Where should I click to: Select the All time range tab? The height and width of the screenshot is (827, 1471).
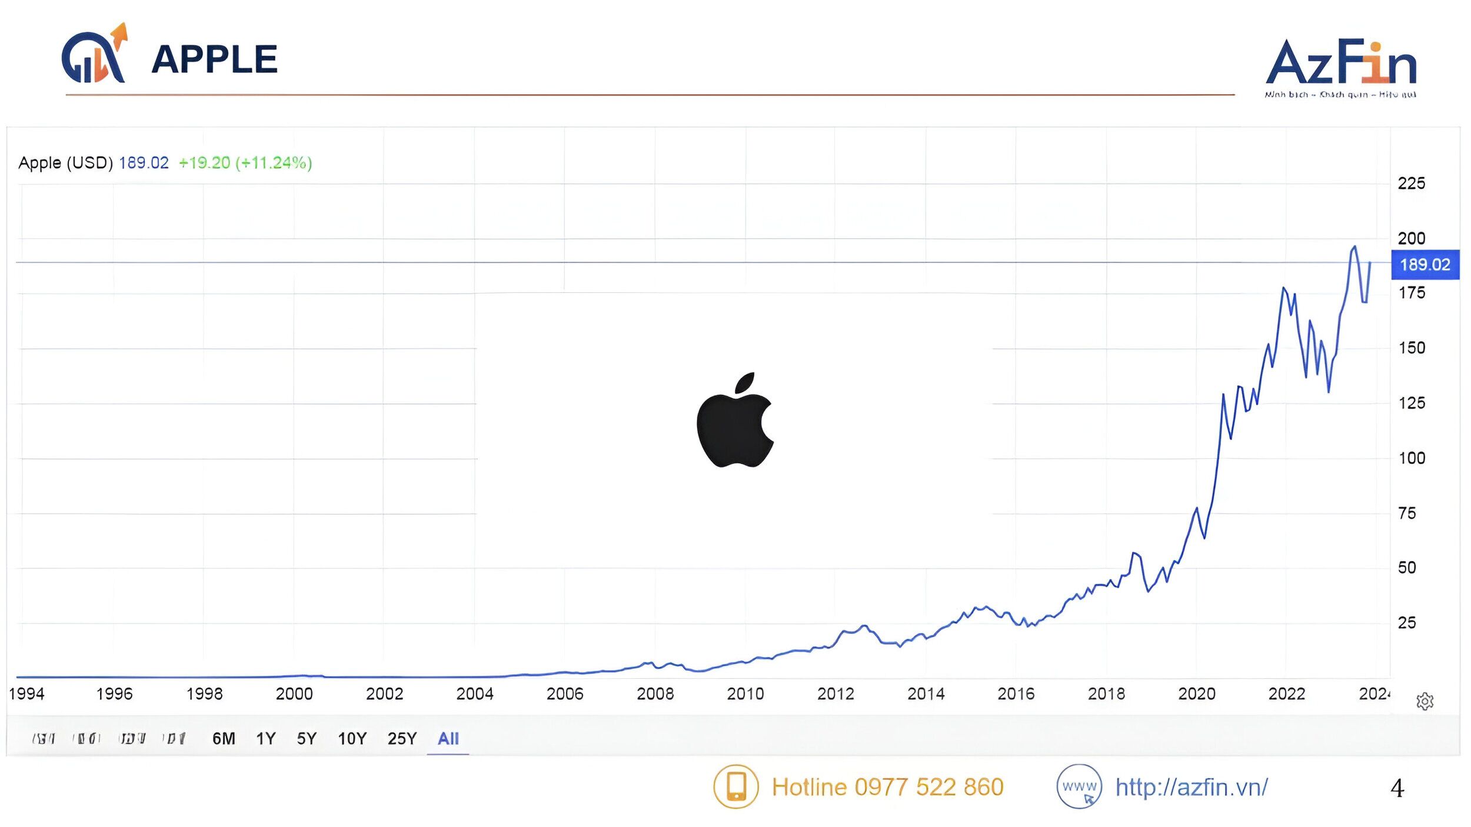pyautogui.click(x=448, y=738)
